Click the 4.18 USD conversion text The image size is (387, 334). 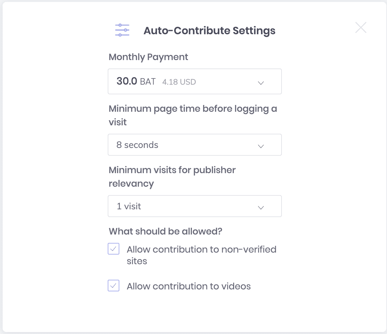[179, 82]
